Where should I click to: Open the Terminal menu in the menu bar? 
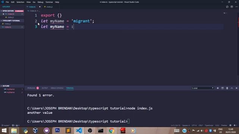pyautogui.click(x=49, y=2)
